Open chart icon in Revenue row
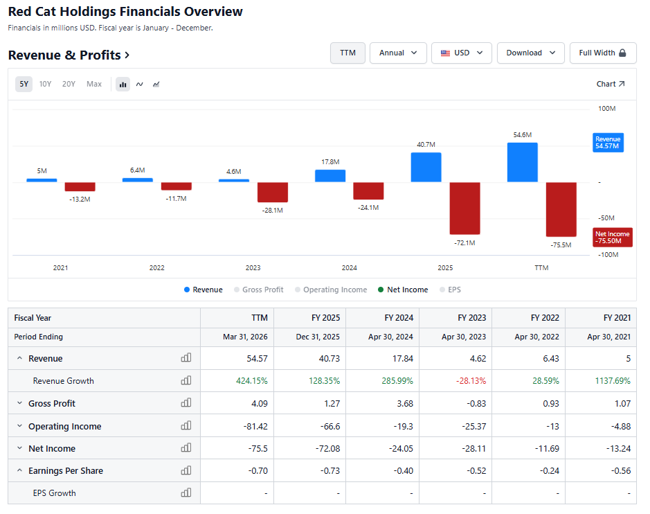 tap(186, 357)
